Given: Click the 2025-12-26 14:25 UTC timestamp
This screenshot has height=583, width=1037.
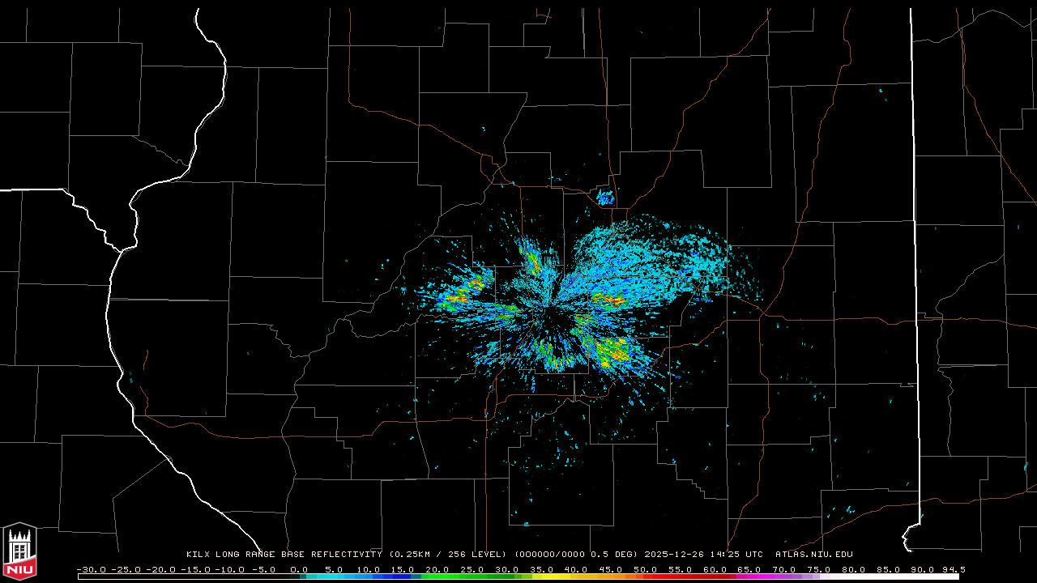Looking at the screenshot, I should [703, 555].
